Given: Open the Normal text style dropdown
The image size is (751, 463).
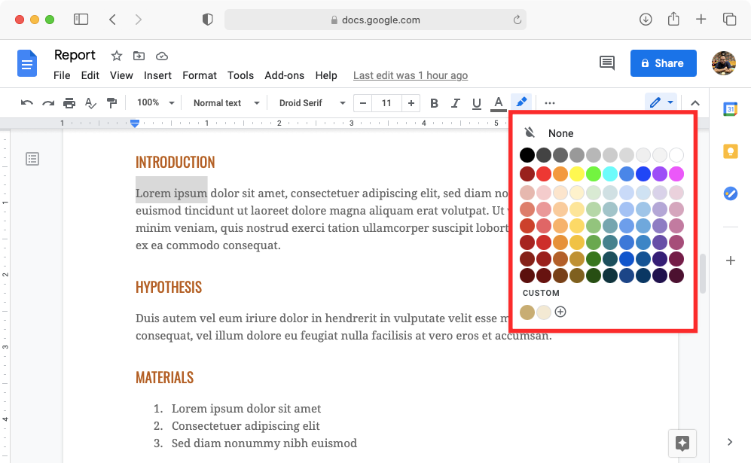Looking at the screenshot, I should tap(224, 102).
